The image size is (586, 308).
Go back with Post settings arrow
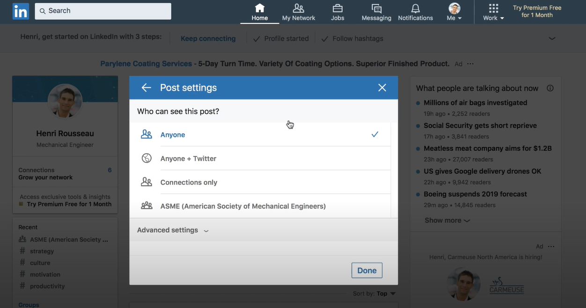146,87
